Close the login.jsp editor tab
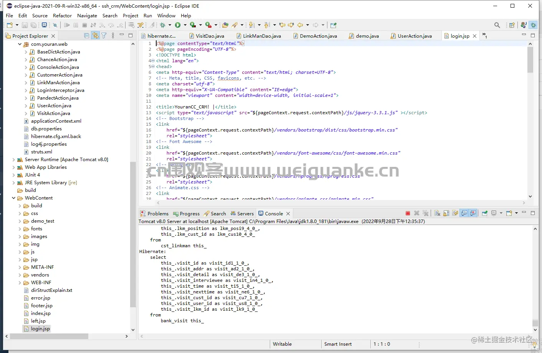542x353 pixels. coord(475,36)
